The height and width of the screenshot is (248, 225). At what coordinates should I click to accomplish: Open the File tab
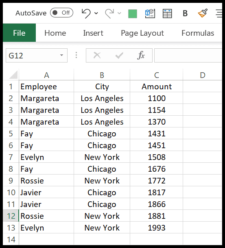pyautogui.click(x=19, y=33)
